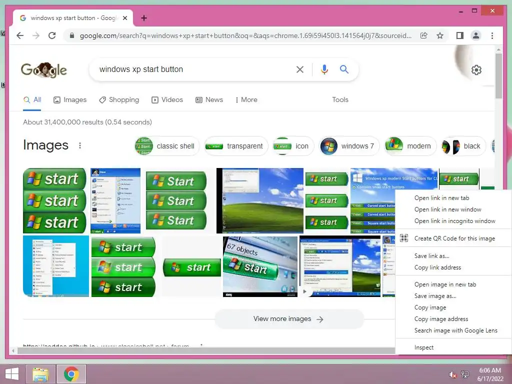Screen dimensions: 512x384
Task: Filter images by windows 7 chip
Action: (x=348, y=146)
